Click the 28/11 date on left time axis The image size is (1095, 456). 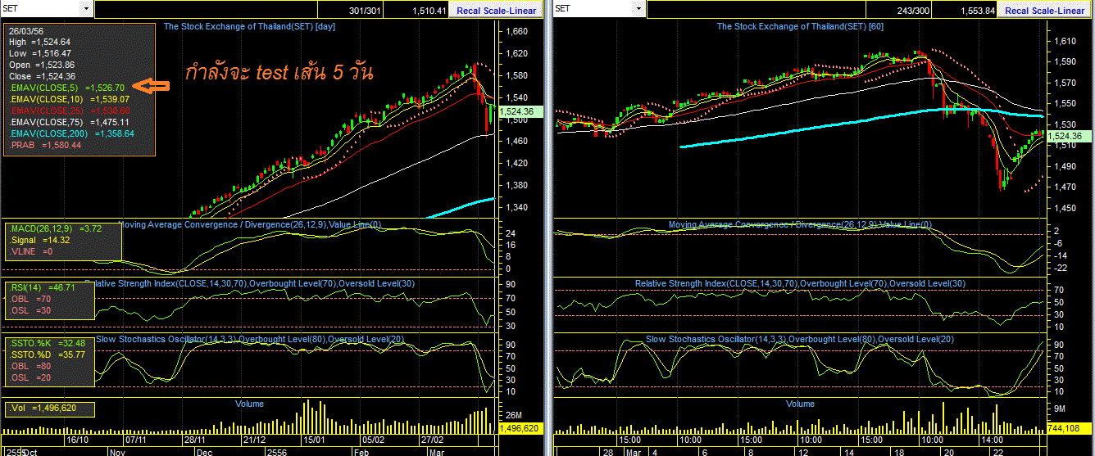(194, 440)
